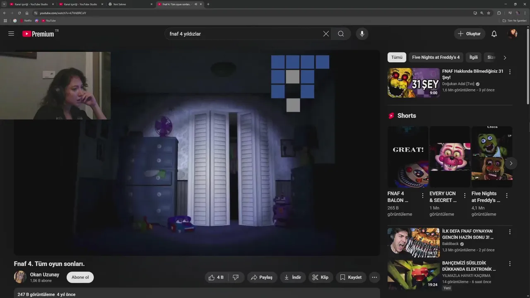
Task: Open FNAF 4 BALON short thumbnail
Action: click(x=407, y=157)
